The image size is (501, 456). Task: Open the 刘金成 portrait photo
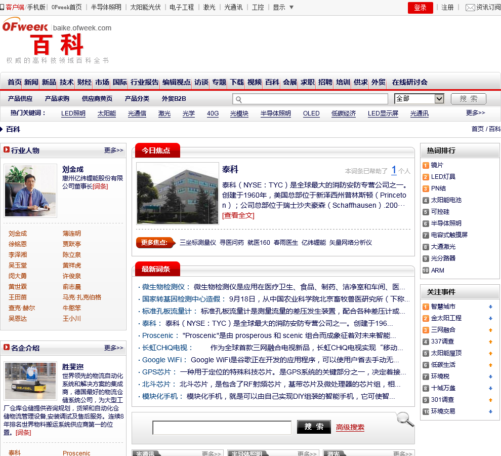click(x=30, y=191)
